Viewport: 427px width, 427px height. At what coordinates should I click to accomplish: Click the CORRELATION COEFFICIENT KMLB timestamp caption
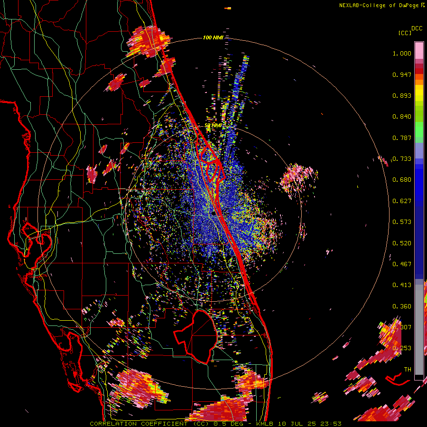(x=215, y=424)
